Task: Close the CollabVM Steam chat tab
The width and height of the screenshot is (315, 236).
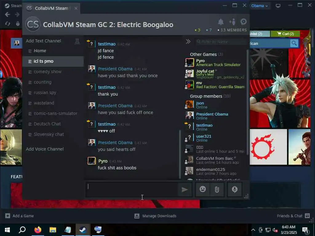Action: [x=76, y=8]
